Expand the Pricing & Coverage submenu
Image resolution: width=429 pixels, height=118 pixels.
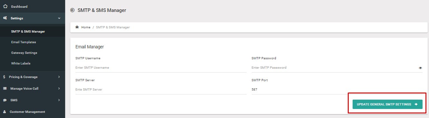click(x=59, y=77)
